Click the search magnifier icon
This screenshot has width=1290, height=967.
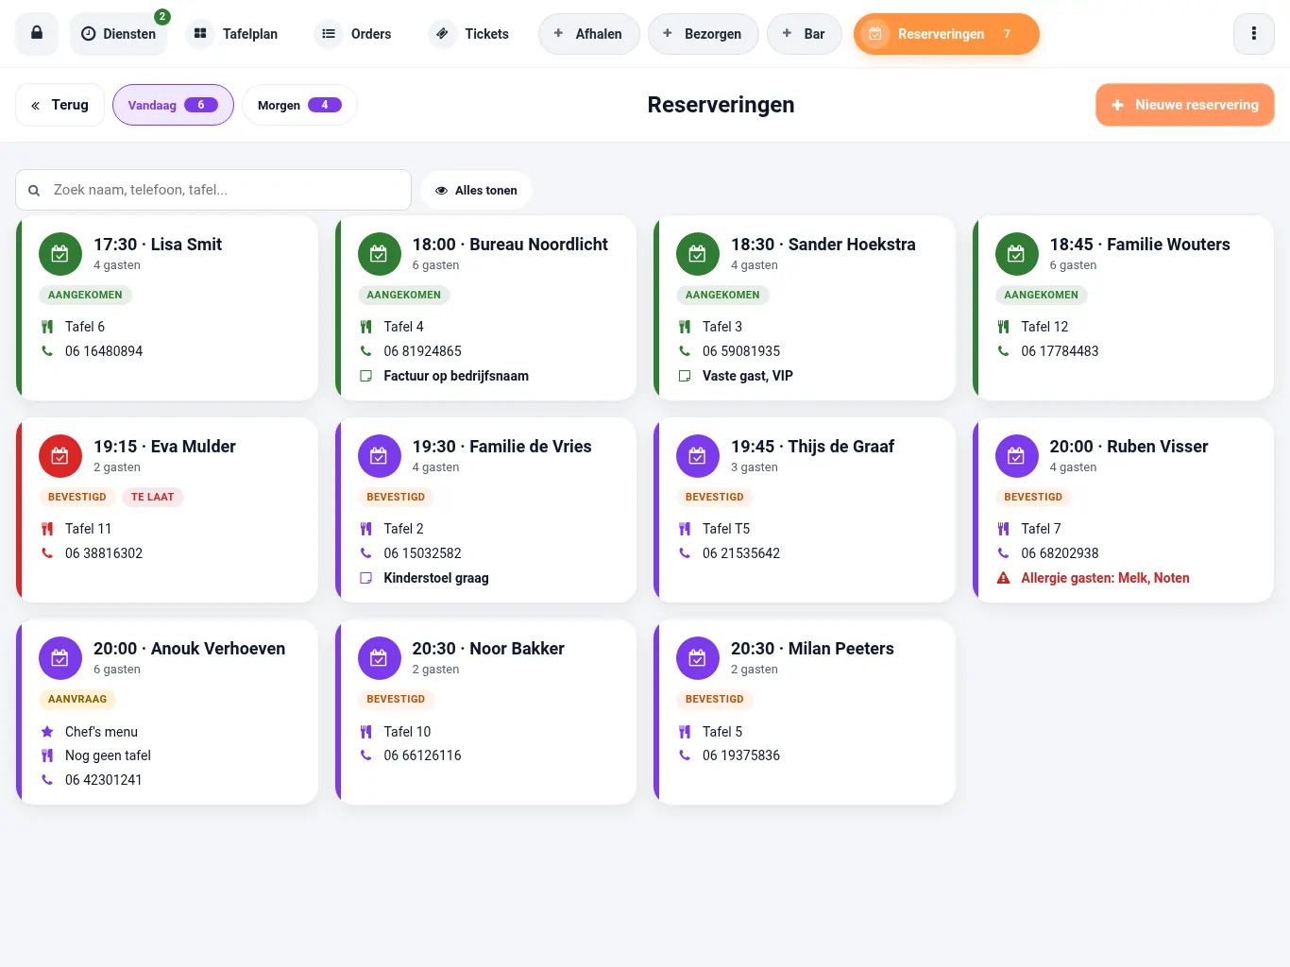34,190
